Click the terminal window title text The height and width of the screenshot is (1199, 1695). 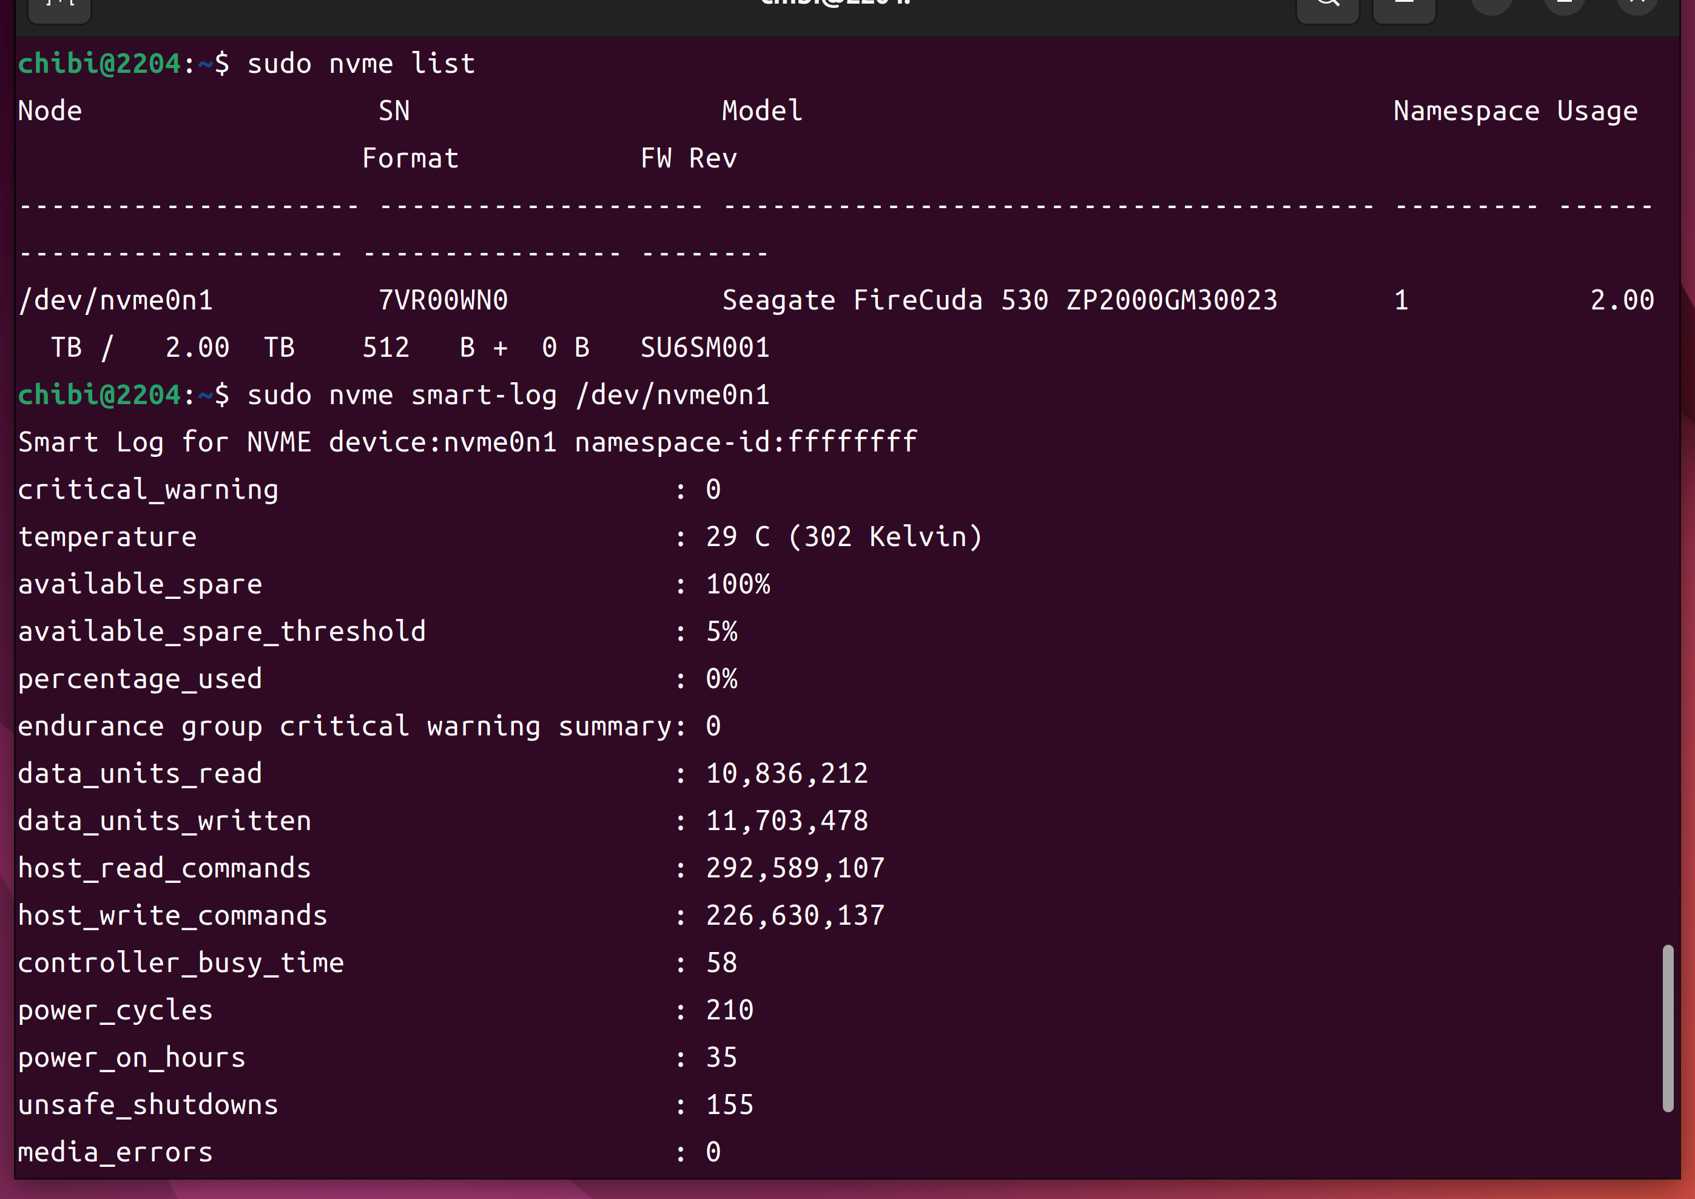[836, 4]
